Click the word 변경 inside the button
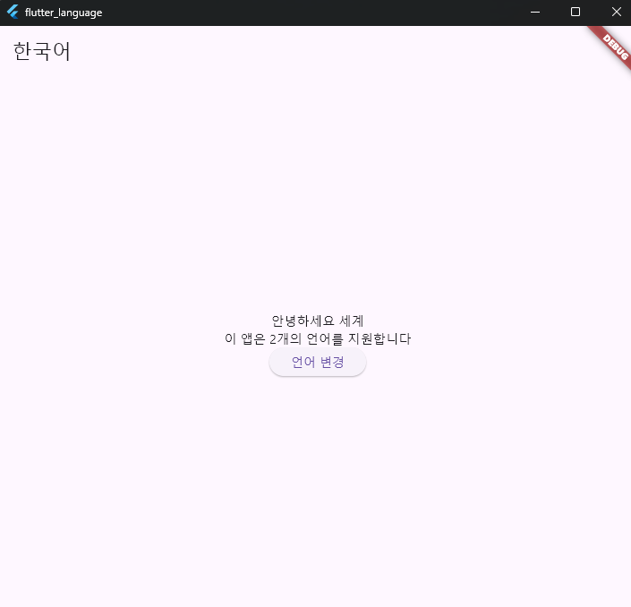The width and height of the screenshot is (631, 607). [332, 363]
